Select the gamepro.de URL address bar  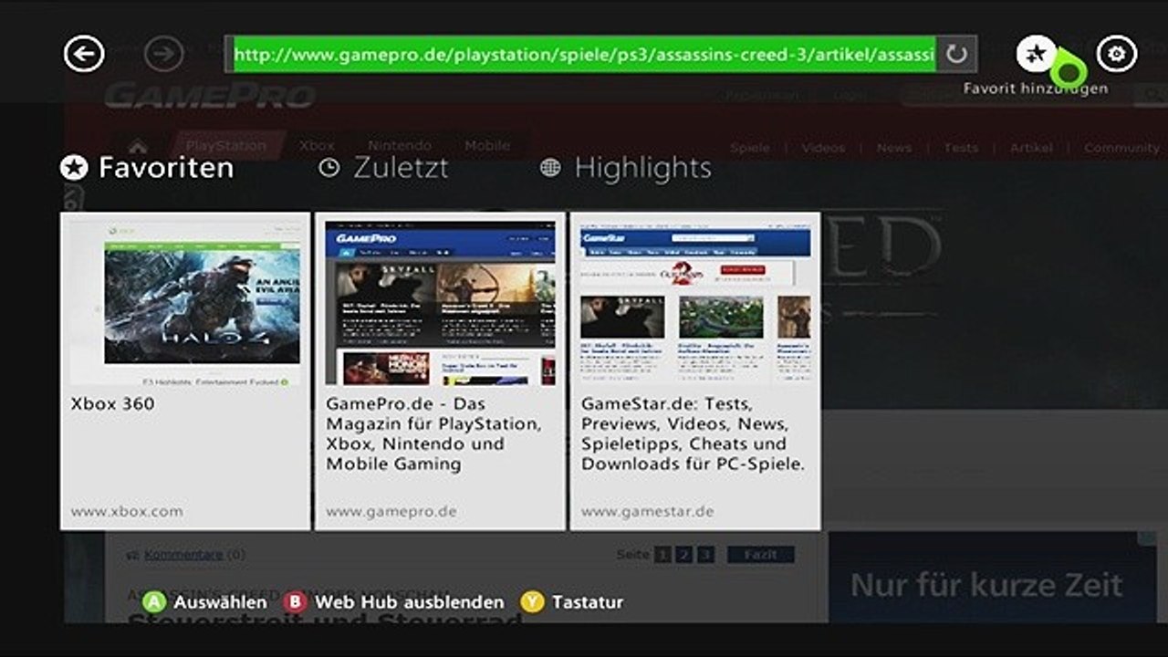tap(584, 55)
